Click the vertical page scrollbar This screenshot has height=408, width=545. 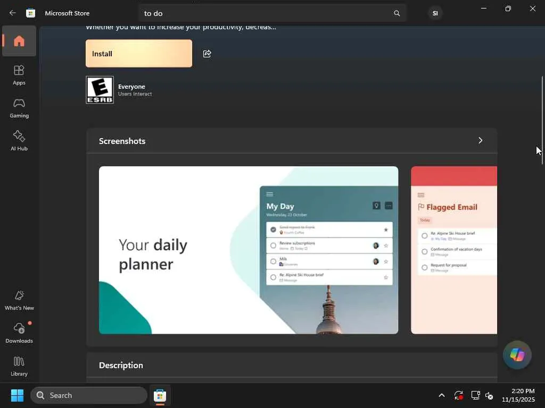[x=542, y=120]
